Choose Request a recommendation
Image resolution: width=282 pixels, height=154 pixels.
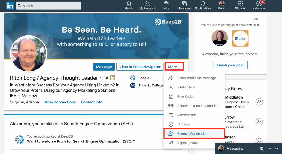[194, 106]
